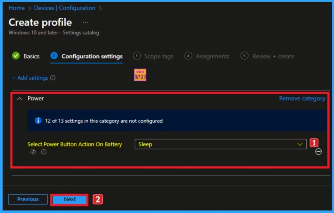Viewport: 334px width, 213px height.
Task: Click the 12 of 13 settings not configured message
Action: click(104, 121)
